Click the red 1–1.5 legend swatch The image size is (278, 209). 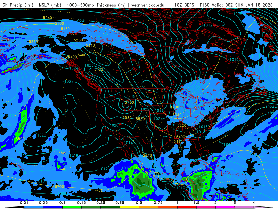tap(187, 207)
